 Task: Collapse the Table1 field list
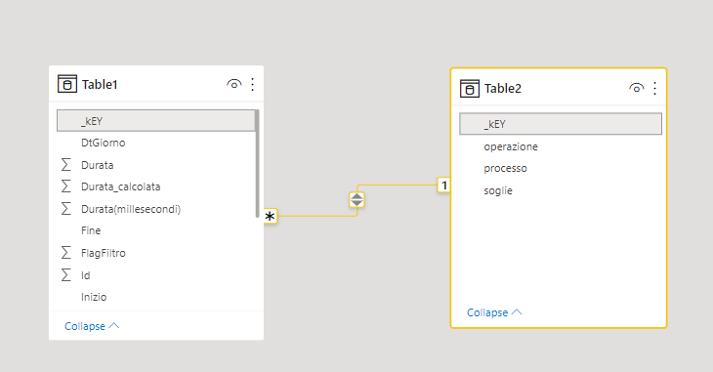[92, 326]
